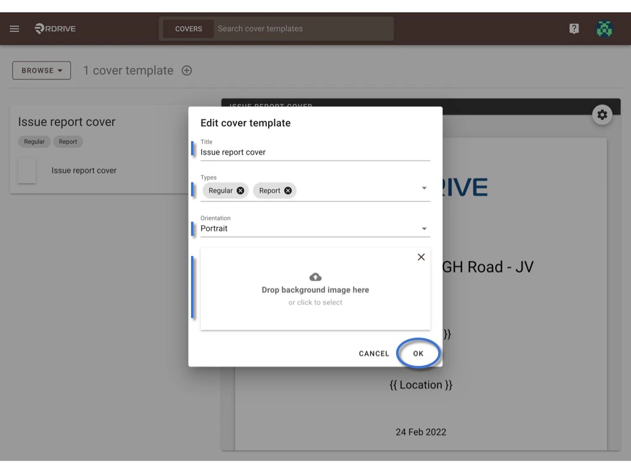
Task: Click the search cover templates field
Action: coord(302,28)
